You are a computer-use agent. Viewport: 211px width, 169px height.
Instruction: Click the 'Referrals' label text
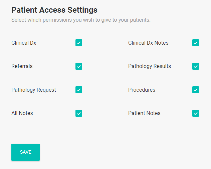pos(22,66)
